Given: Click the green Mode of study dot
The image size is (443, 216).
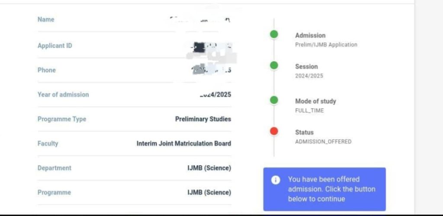Looking at the screenshot, I should [x=274, y=100].
